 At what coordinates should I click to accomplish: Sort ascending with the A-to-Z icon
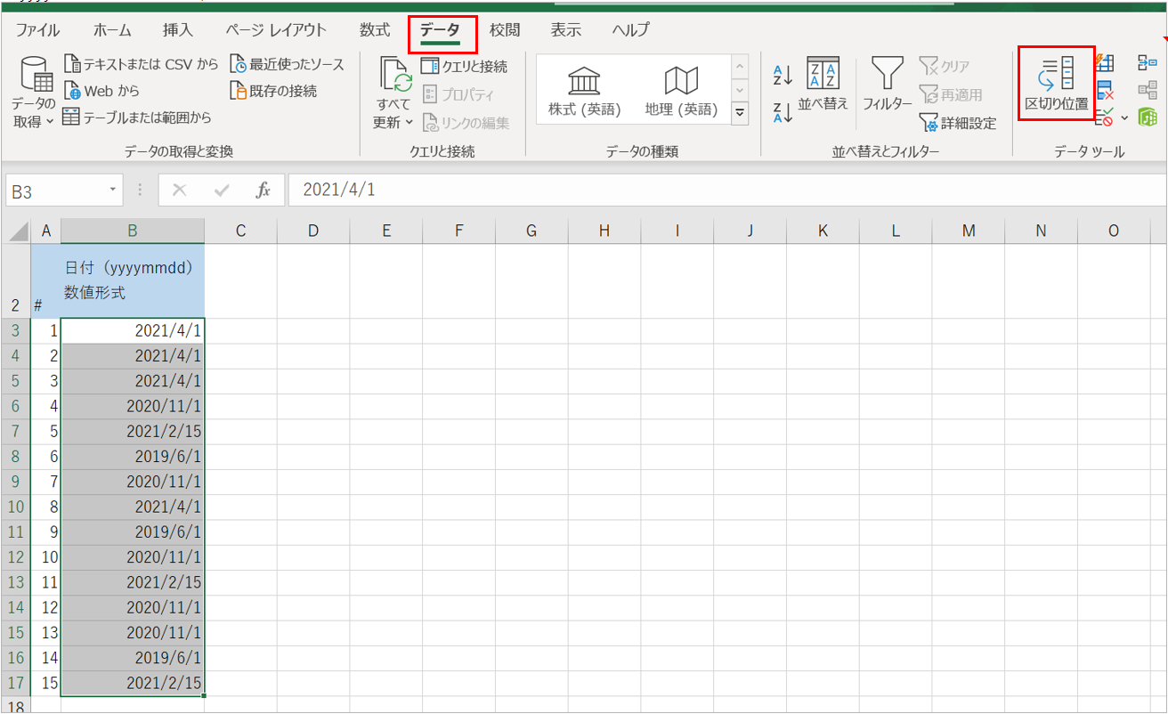(783, 75)
